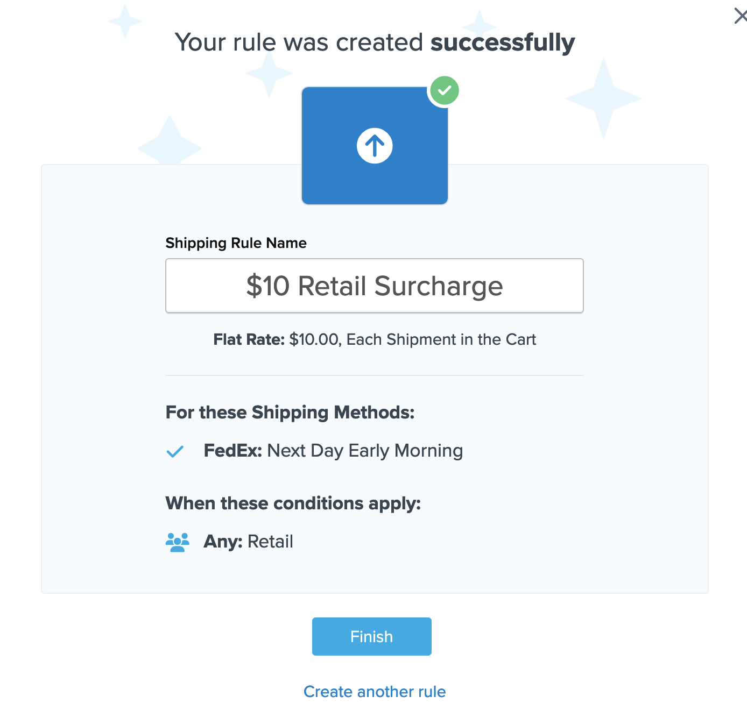Image resolution: width=747 pixels, height=725 pixels.
Task: Click the 'For these Shipping Methods' heading
Action: [x=290, y=413]
